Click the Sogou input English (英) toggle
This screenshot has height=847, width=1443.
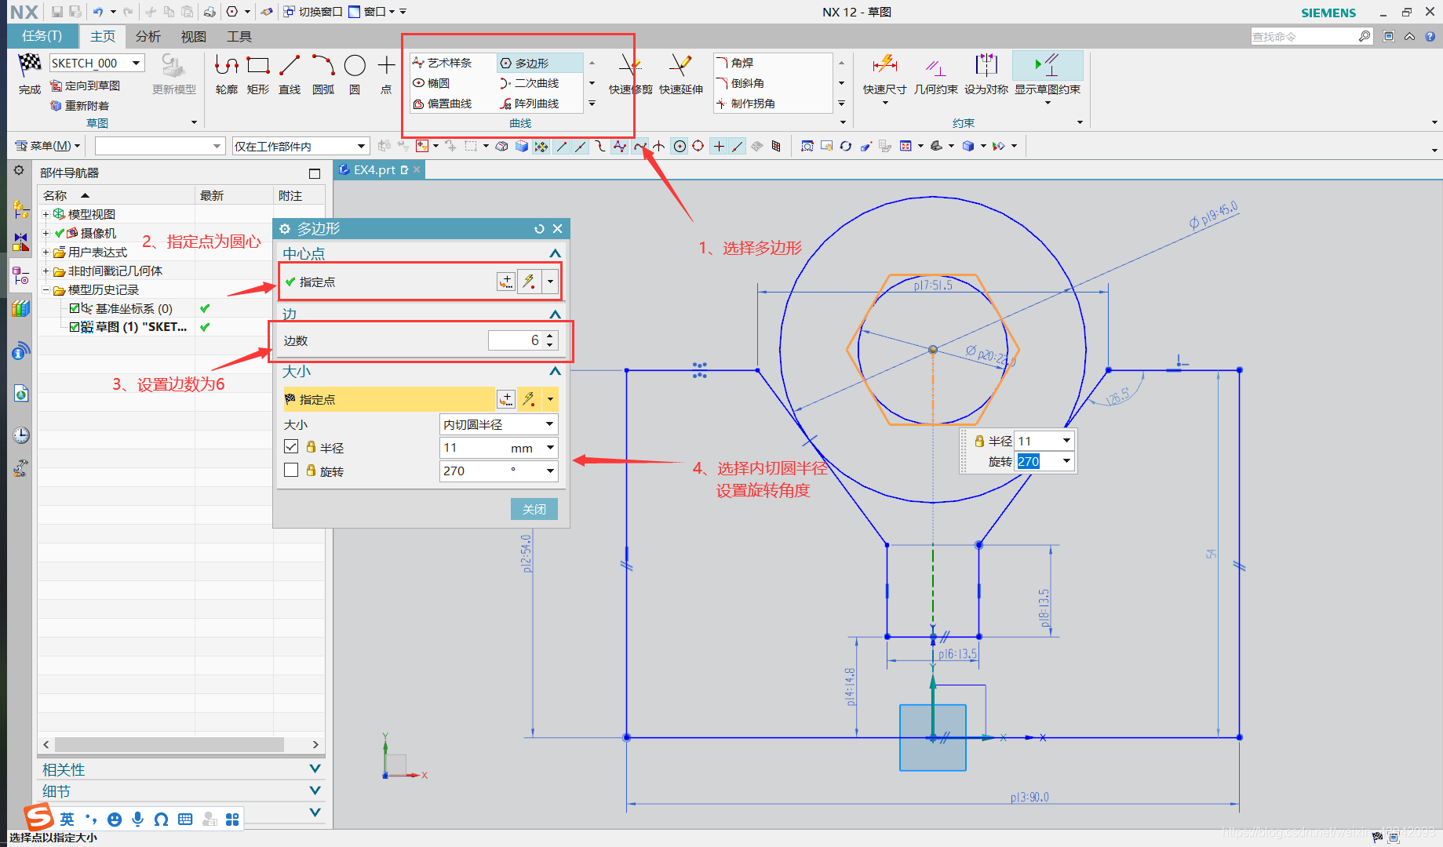[67, 819]
